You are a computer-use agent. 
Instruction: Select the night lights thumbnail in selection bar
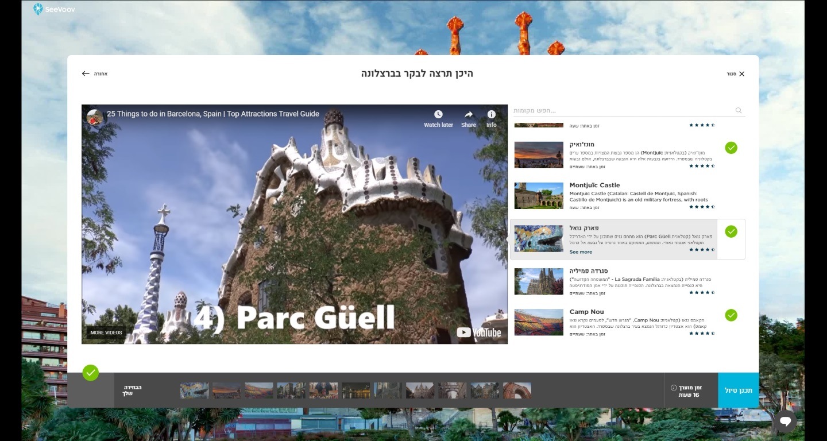(356, 390)
